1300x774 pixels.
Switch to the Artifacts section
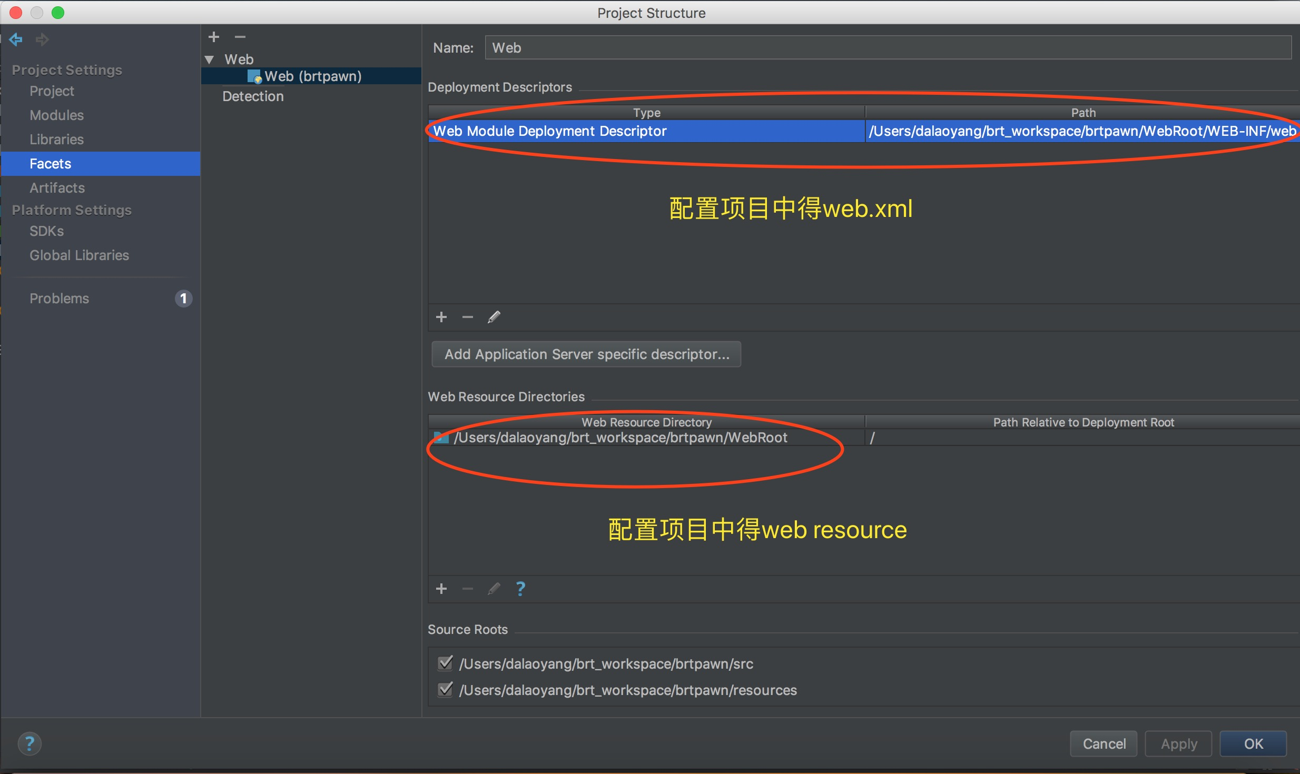click(x=57, y=188)
